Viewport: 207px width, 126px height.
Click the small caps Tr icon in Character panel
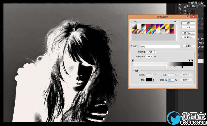(199, 19)
